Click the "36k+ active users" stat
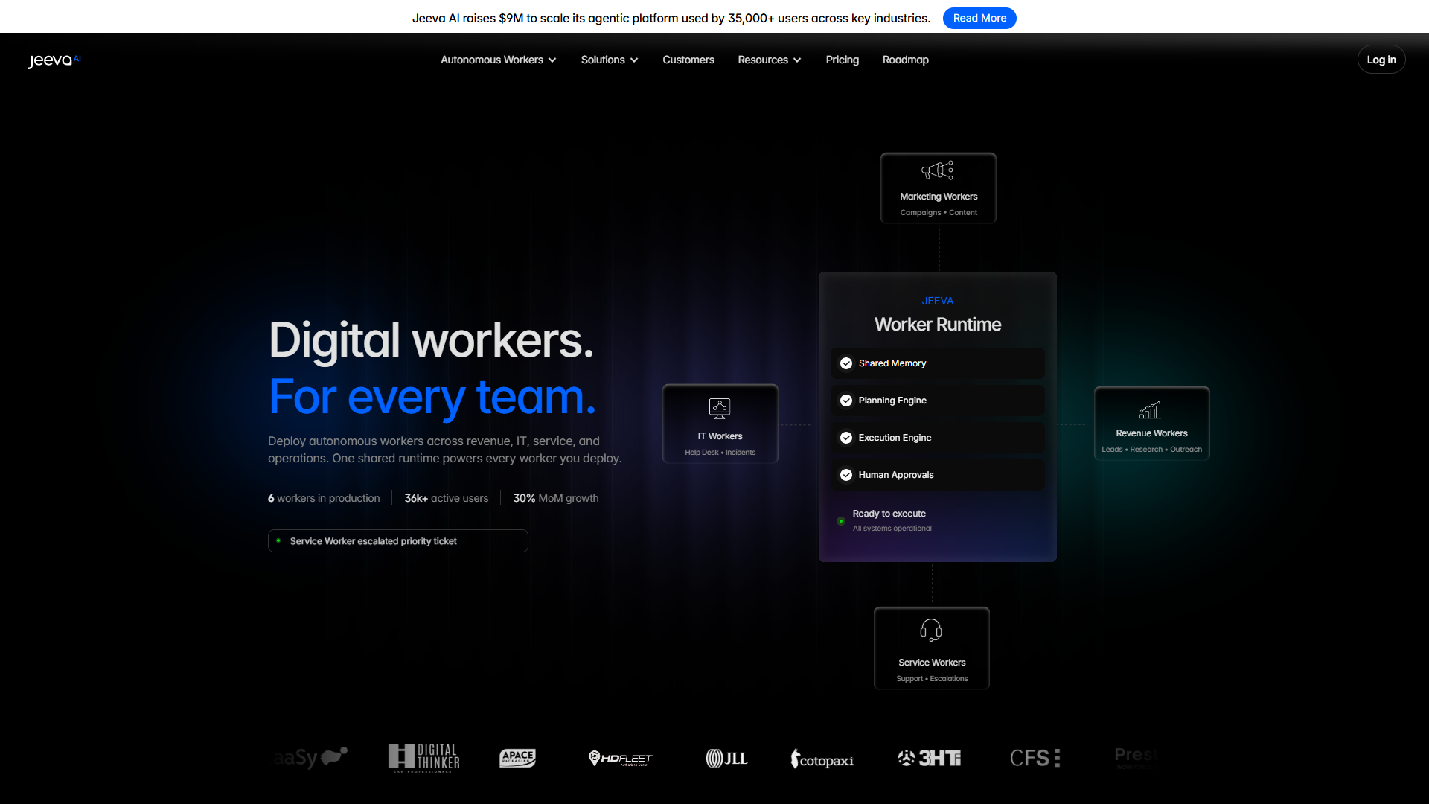1429x804 pixels. click(447, 498)
